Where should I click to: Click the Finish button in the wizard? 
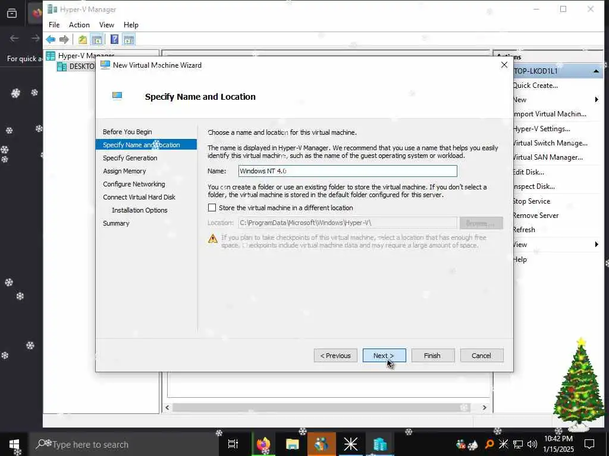[x=433, y=356]
